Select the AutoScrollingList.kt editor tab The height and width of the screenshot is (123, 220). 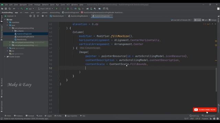click(x=102, y=16)
